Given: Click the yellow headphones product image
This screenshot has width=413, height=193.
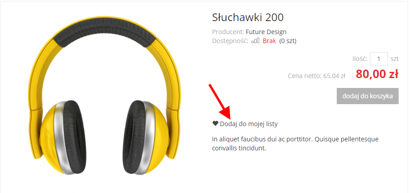Looking at the screenshot, I should point(104,96).
